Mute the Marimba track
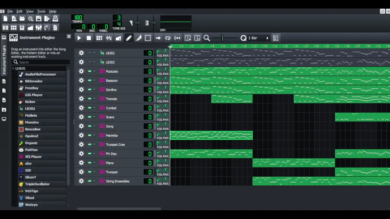 (90, 135)
